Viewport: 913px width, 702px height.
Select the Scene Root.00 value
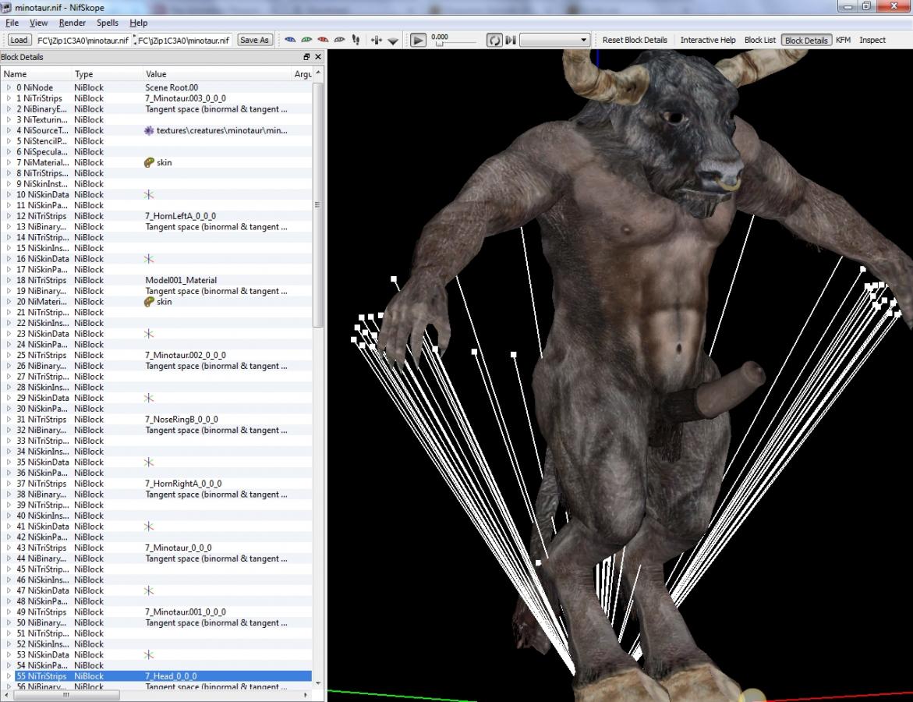click(x=172, y=87)
